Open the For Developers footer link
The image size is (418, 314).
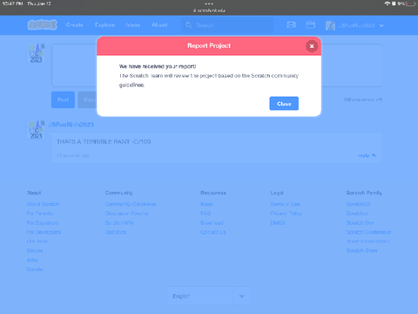(44, 232)
